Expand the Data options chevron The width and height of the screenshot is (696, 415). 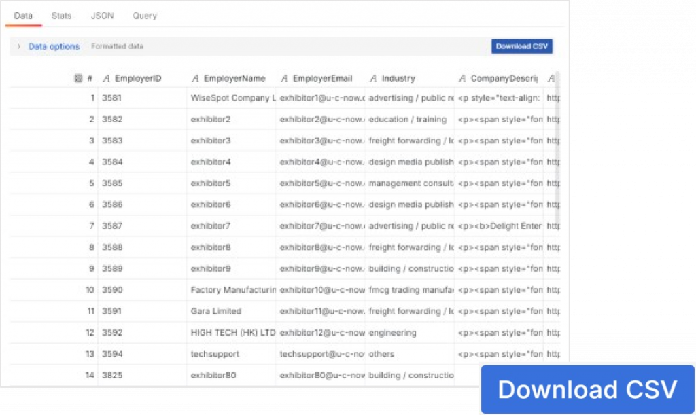[19, 47]
